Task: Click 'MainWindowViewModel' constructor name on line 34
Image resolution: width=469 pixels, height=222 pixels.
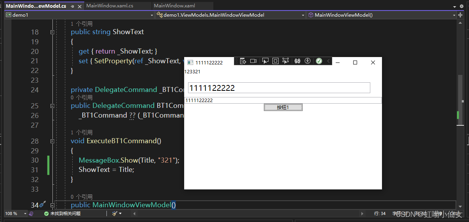Action: [132, 205]
